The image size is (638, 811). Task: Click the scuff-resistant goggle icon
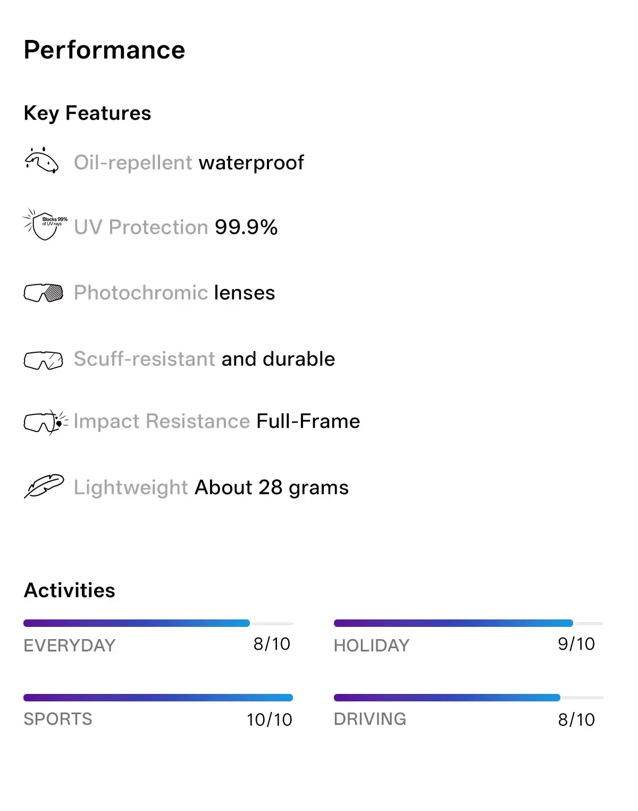tap(44, 360)
